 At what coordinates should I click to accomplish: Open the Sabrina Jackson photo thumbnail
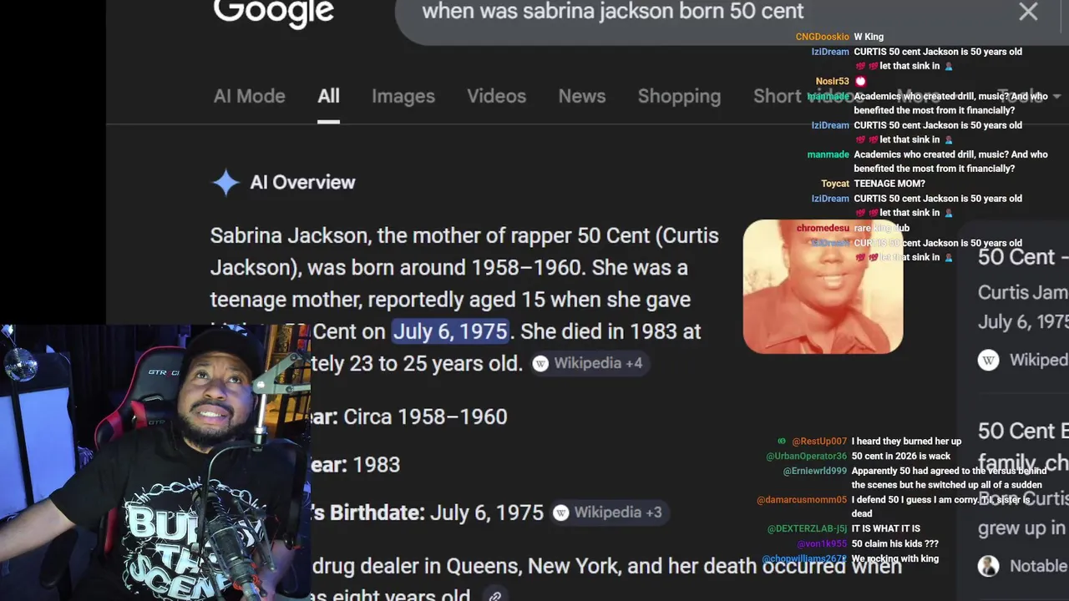(x=823, y=286)
